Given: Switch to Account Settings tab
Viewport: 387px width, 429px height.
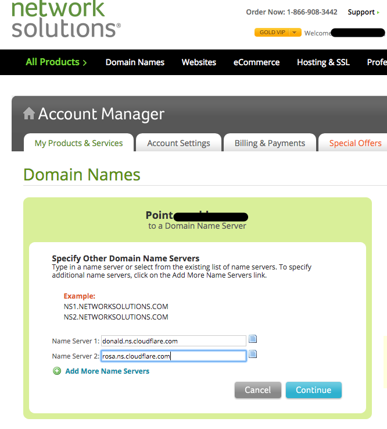Looking at the screenshot, I should click(x=178, y=143).
